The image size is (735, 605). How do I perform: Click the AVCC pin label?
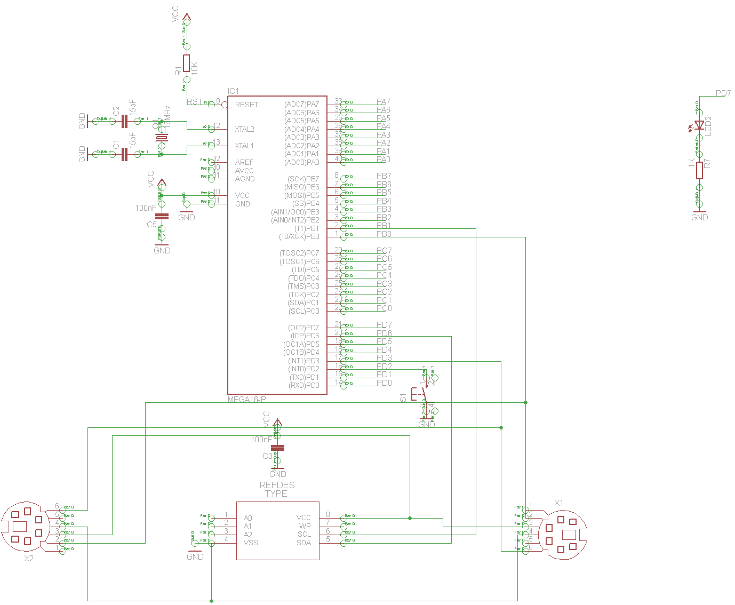(x=244, y=171)
